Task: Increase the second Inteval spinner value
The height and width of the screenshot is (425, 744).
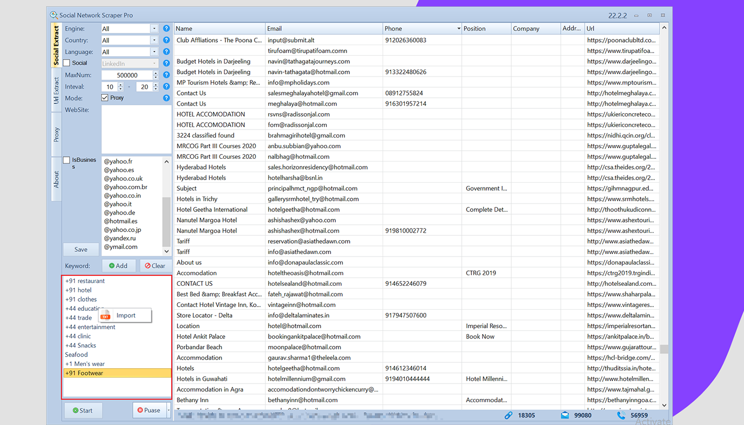Action: [x=156, y=84]
